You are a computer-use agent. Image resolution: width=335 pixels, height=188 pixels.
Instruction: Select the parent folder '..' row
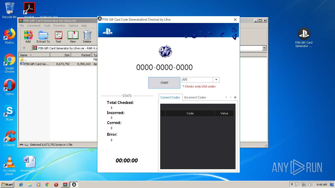(x=58, y=60)
